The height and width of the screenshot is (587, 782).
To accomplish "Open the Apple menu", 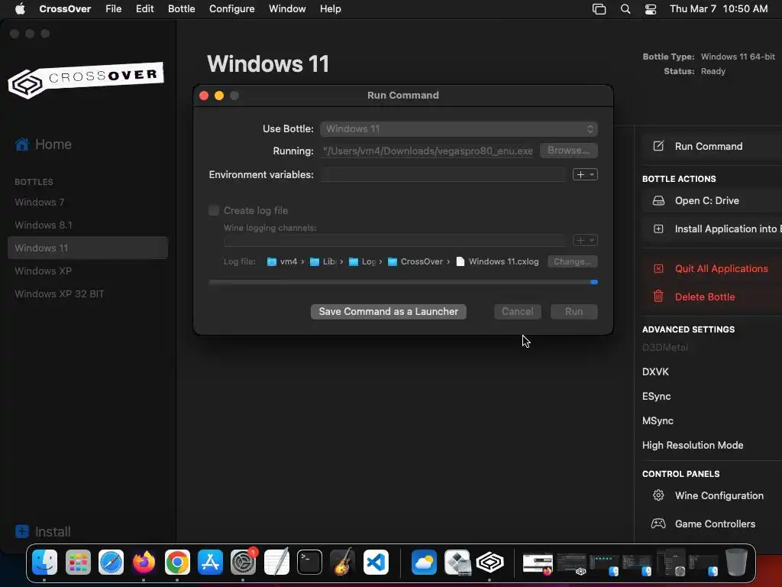I will tap(20, 9).
